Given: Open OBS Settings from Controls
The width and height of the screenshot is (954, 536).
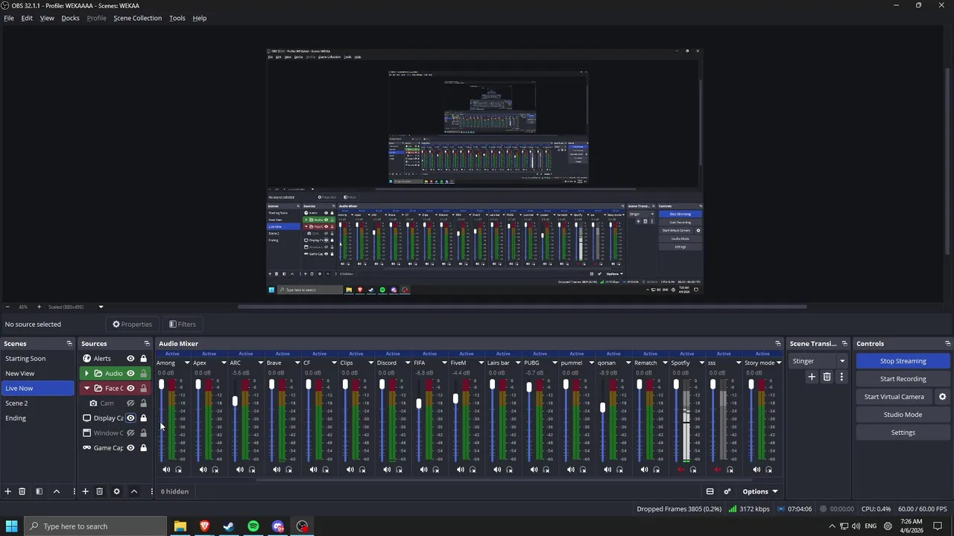Looking at the screenshot, I should click(x=903, y=433).
